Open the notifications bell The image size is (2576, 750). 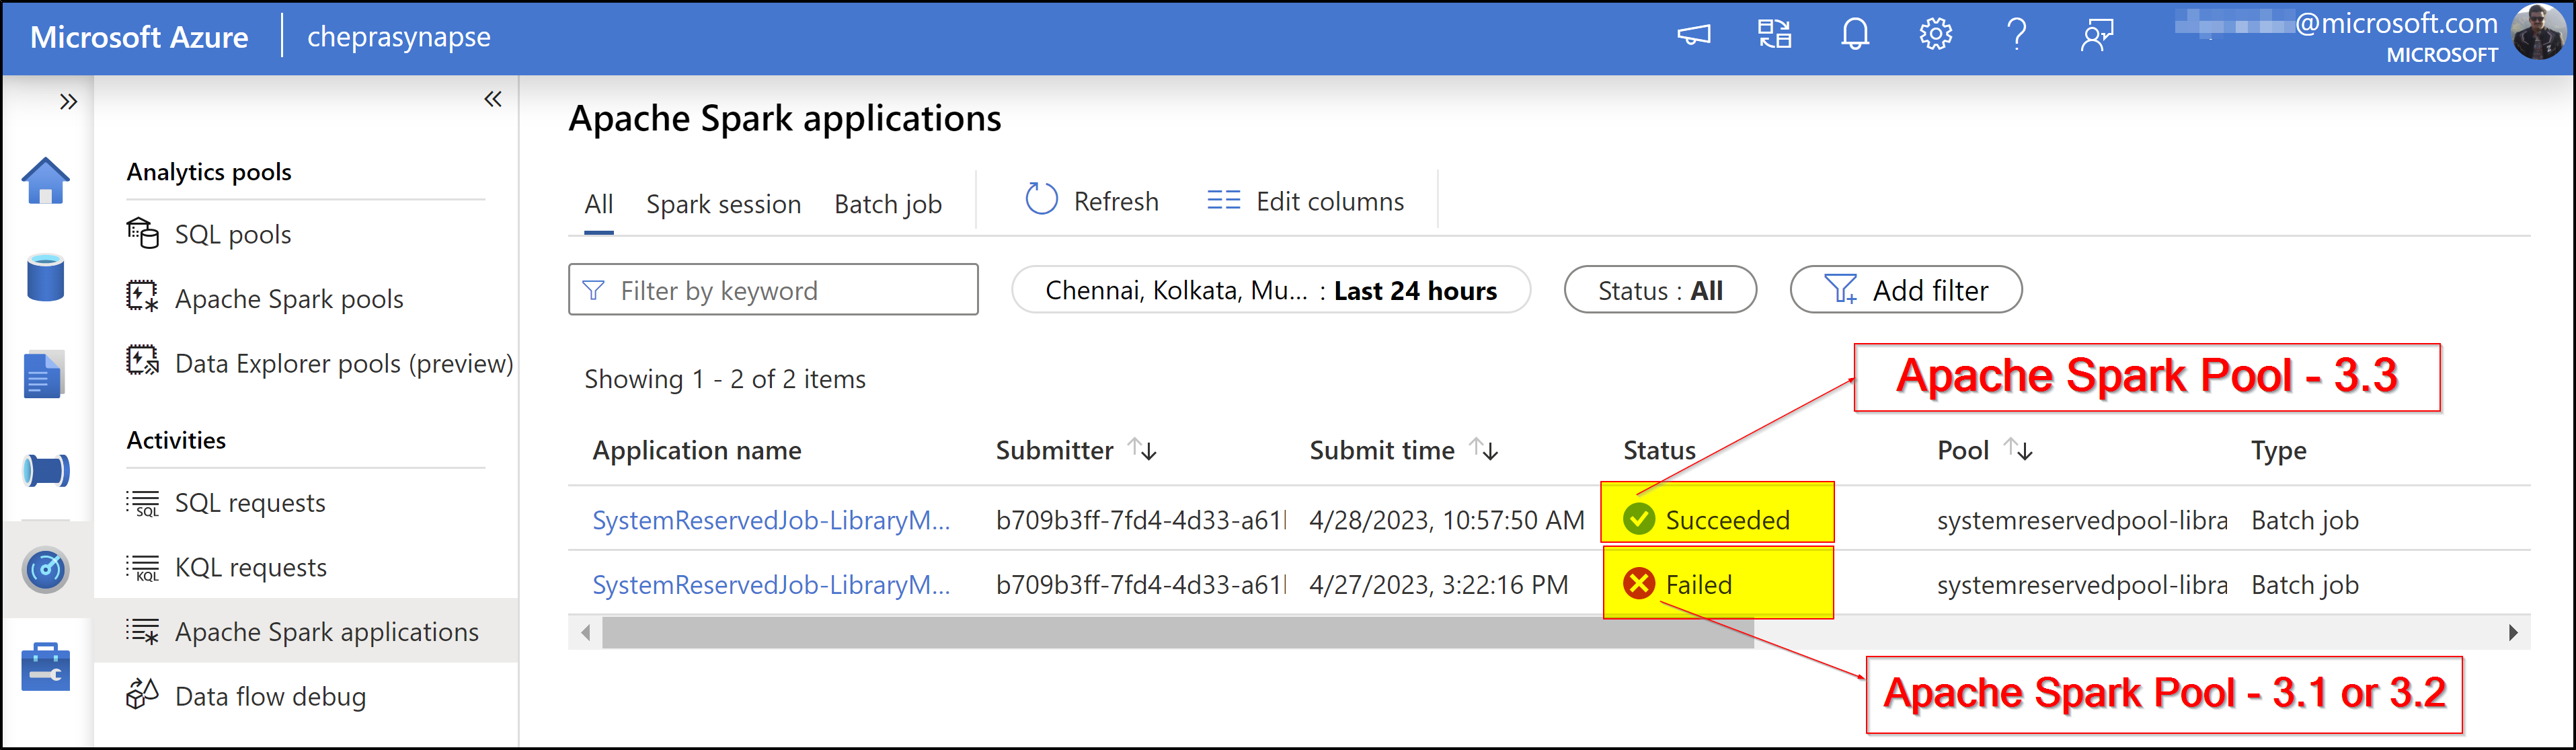(x=1855, y=35)
